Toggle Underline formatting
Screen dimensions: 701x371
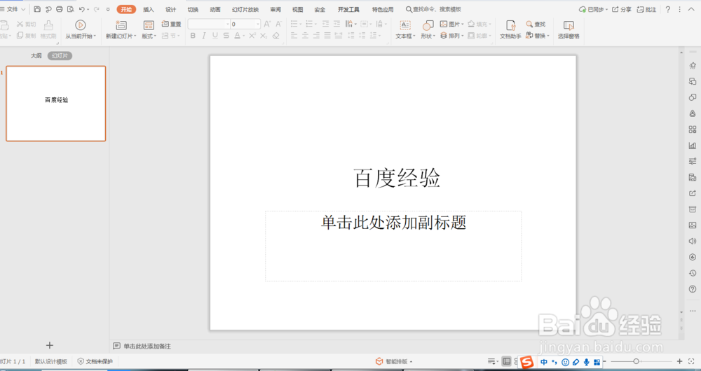coord(215,36)
